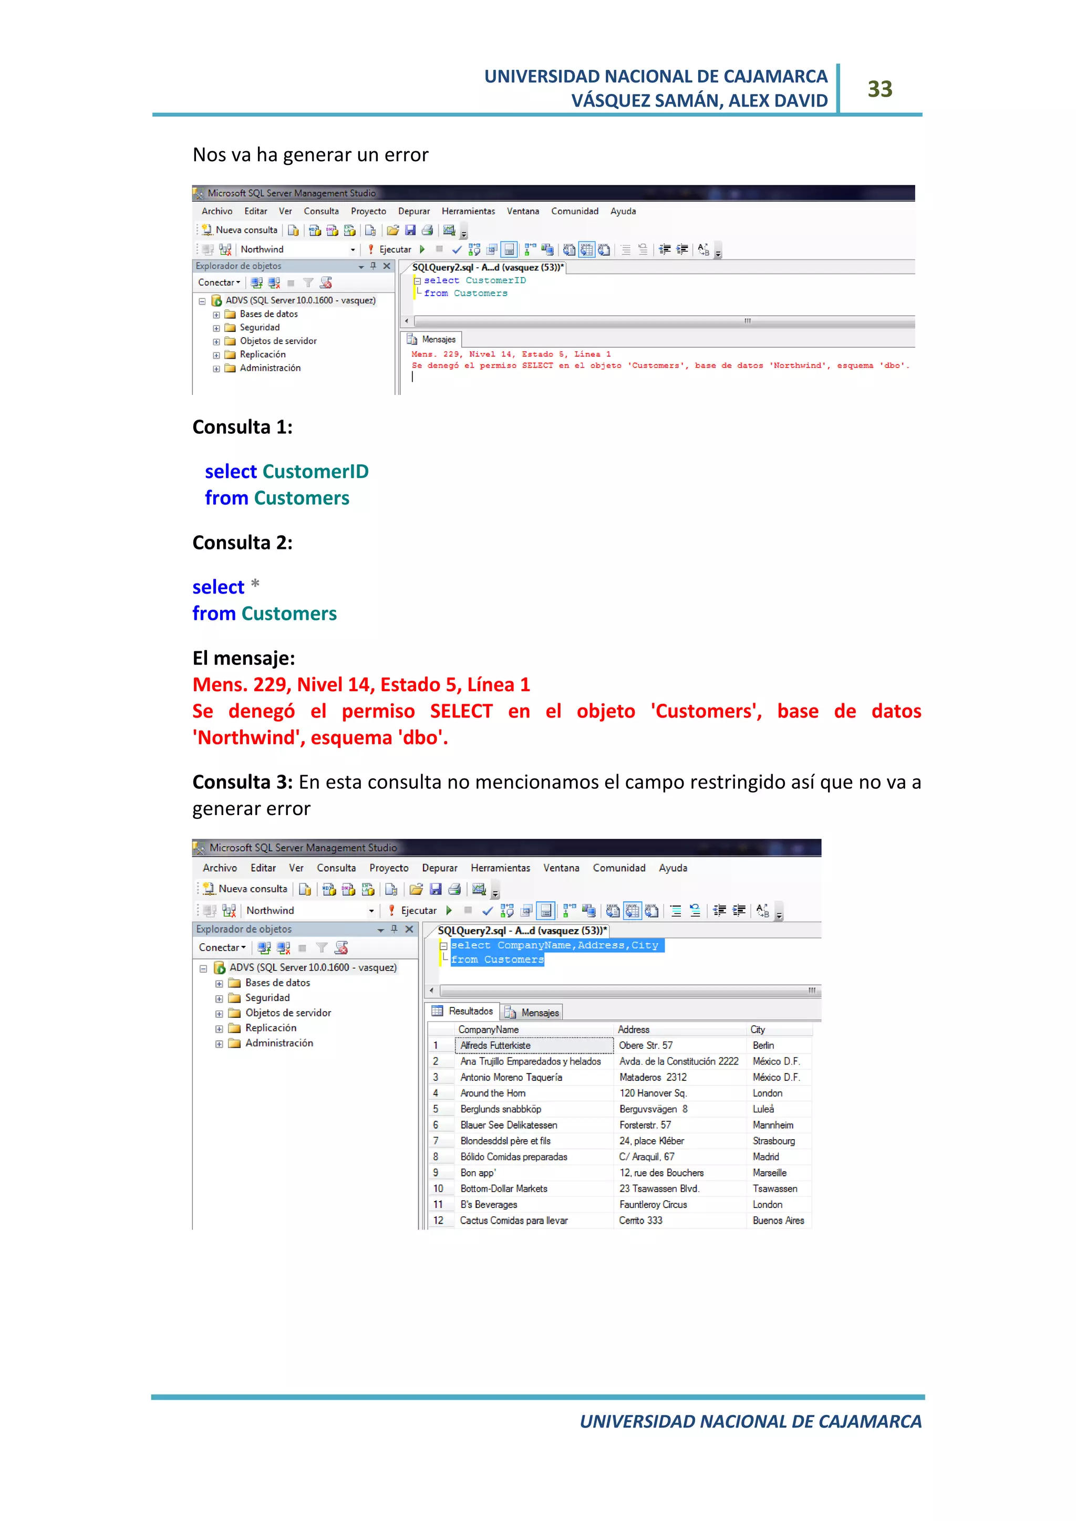Click the Print icon in the results-grid window toolbar
Image resolution: width=1076 pixels, height=1521 pixels.
(x=454, y=889)
